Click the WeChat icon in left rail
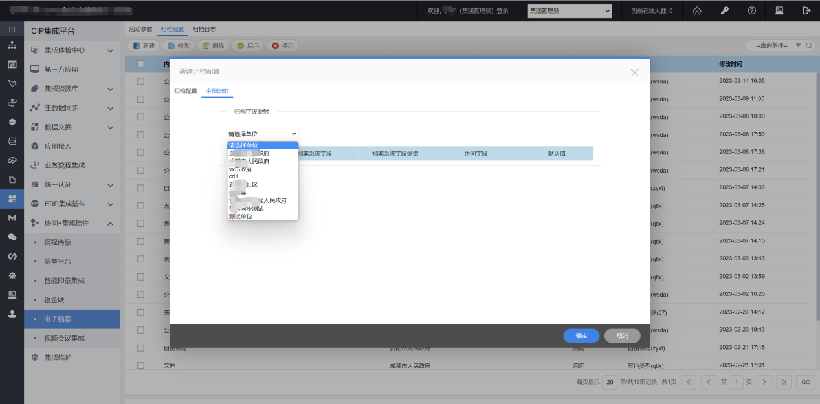Screen dimensions: 820x404 [x=12, y=237]
